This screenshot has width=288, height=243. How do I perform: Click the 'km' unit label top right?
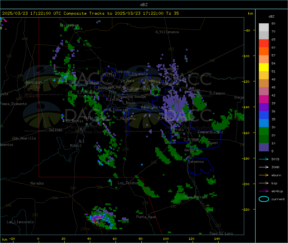(x=250, y=13)
